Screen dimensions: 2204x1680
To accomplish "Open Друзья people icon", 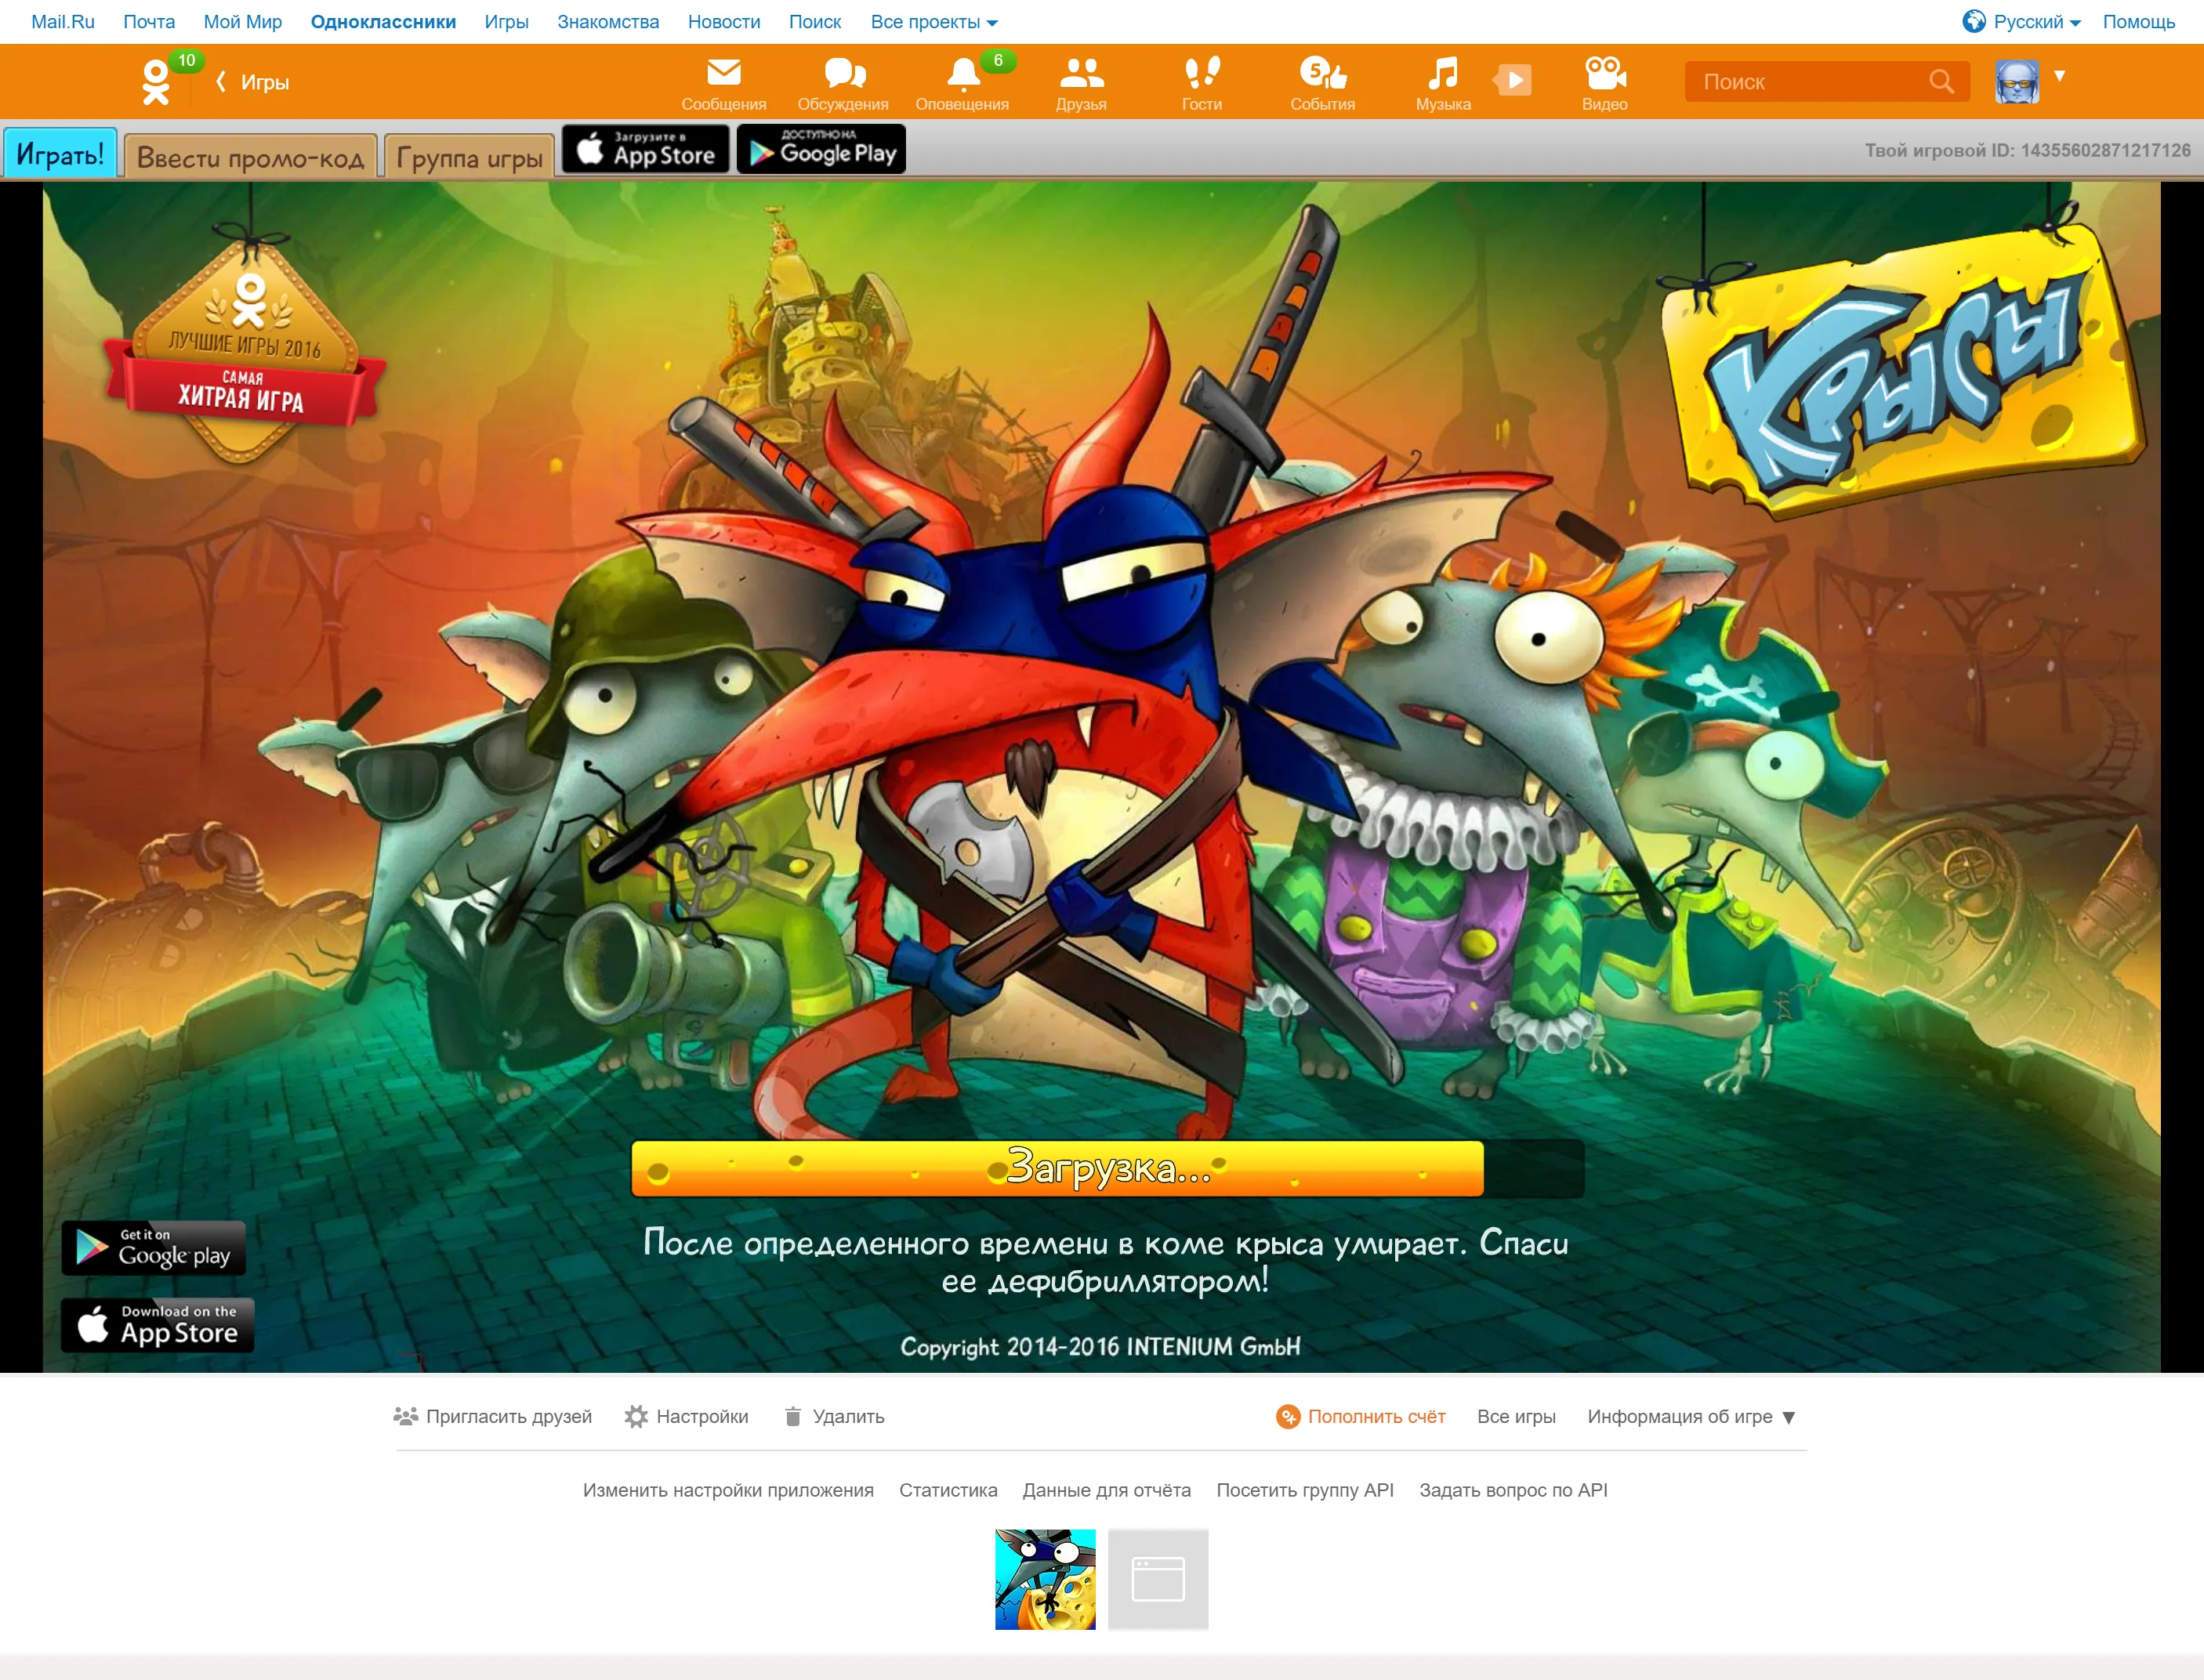I will point(1081,72).
